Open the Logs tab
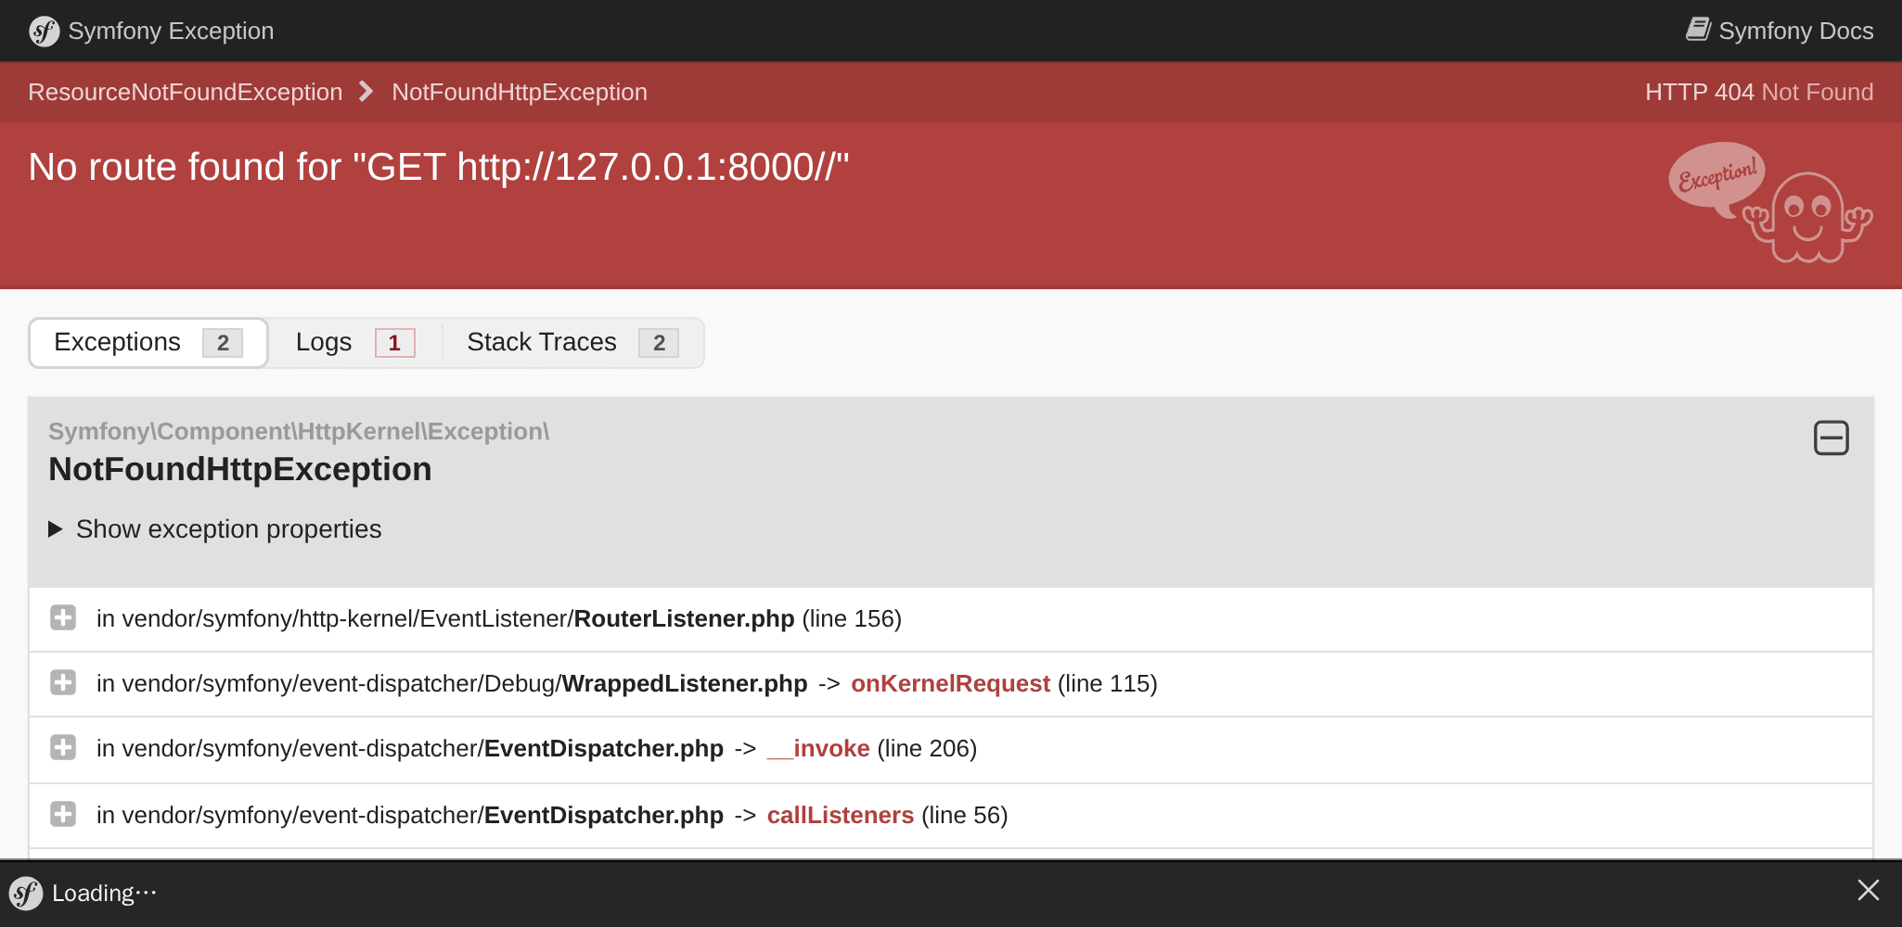This screenshot has height=927, width=1902. tap(354, 343)
